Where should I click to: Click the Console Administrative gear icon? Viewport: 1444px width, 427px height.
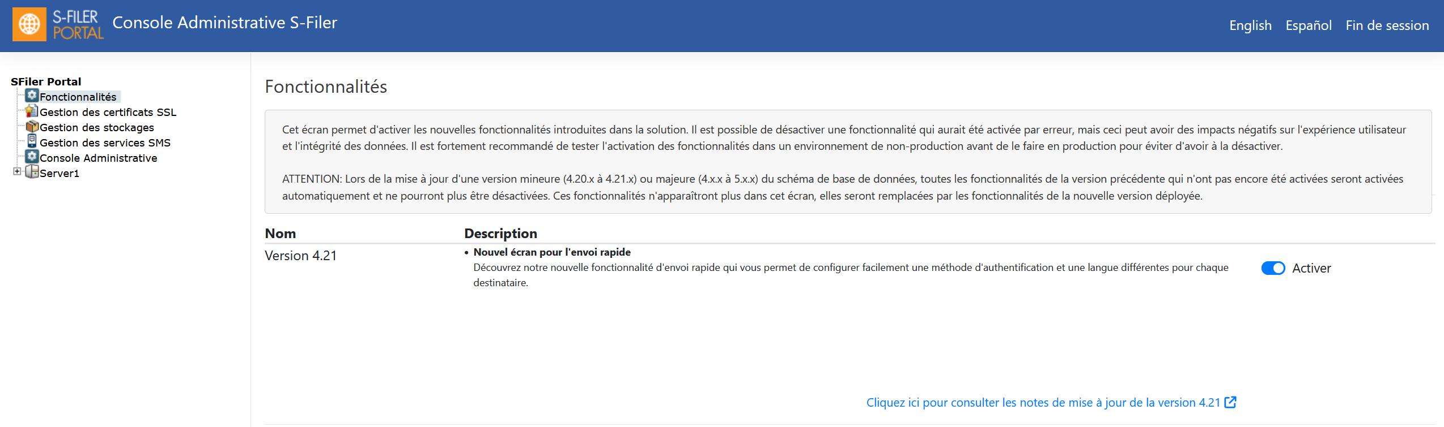(32, 157)
